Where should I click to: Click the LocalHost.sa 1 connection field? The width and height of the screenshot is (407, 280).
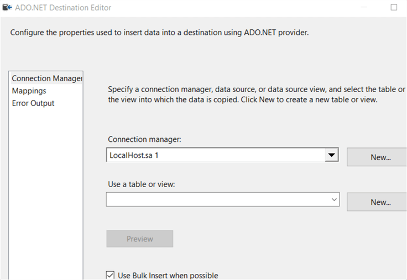click(216, 156)
